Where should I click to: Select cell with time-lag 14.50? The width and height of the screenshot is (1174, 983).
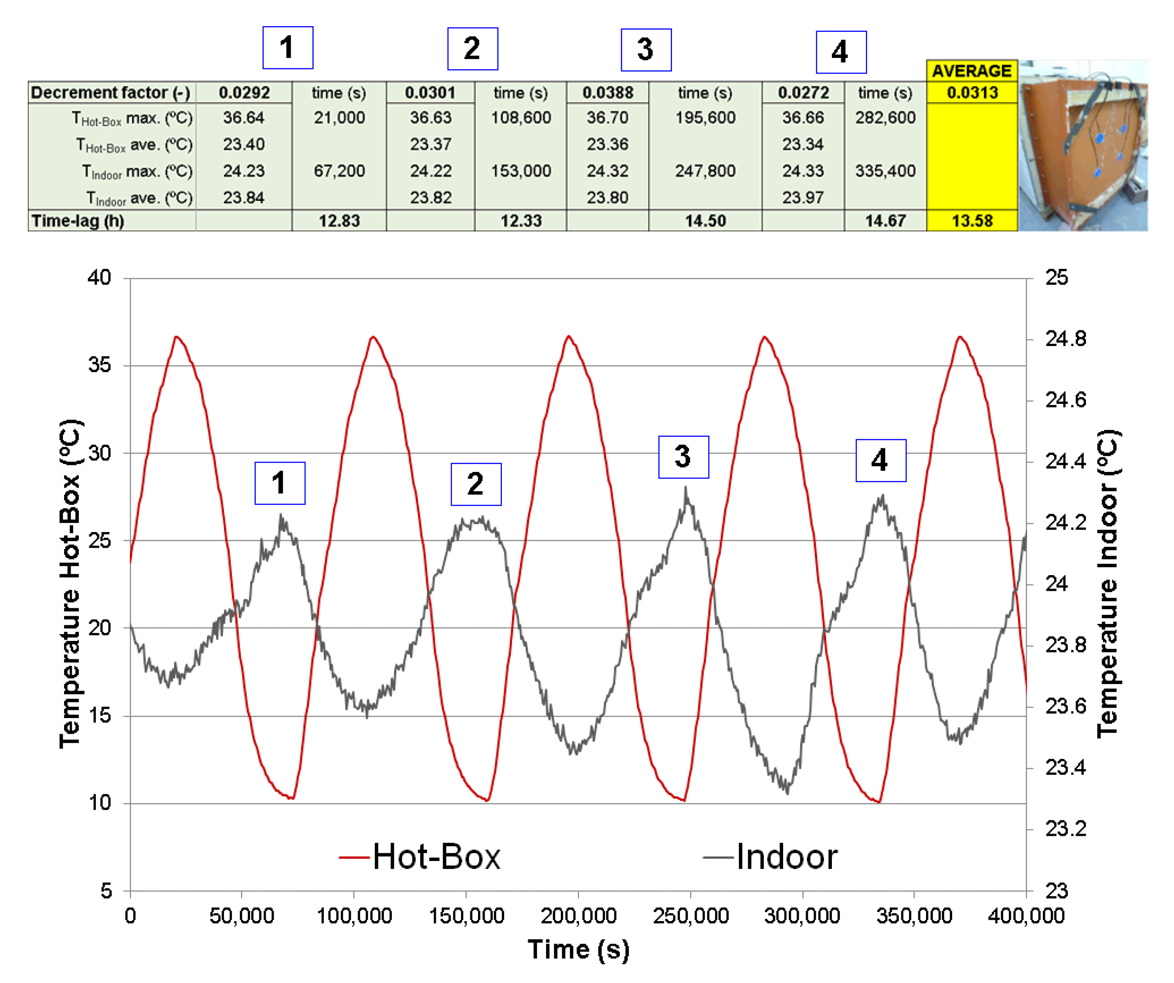pyautogui.click(x=705, y=221)
